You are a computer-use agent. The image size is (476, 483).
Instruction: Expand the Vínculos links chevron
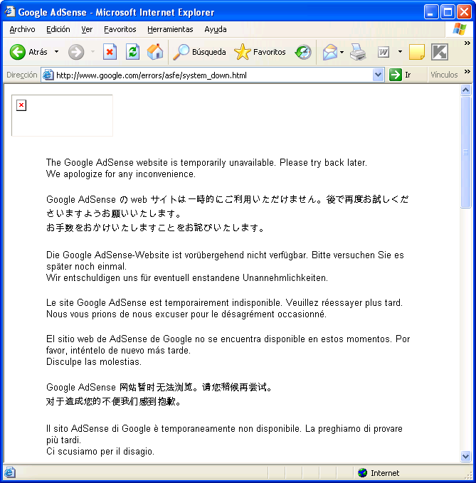(467, 72)
